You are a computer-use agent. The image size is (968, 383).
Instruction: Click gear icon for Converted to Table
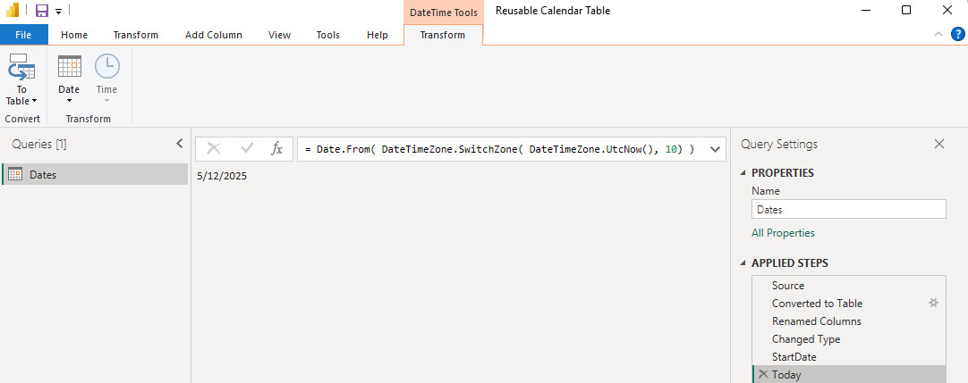(933, 304)
